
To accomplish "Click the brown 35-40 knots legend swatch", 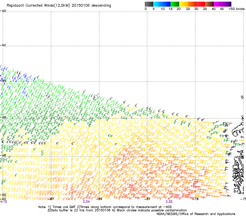I will [x=209, y=4].
